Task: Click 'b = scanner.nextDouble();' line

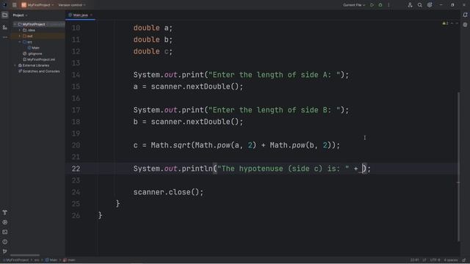Action: click(x=188, y=122)
